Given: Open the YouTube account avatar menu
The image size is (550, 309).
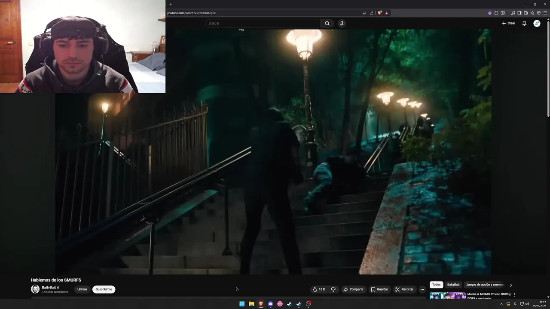Looking at the screenshot, I should (537, 23).
